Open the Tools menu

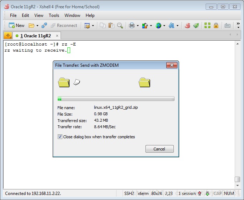pos(54,15)
